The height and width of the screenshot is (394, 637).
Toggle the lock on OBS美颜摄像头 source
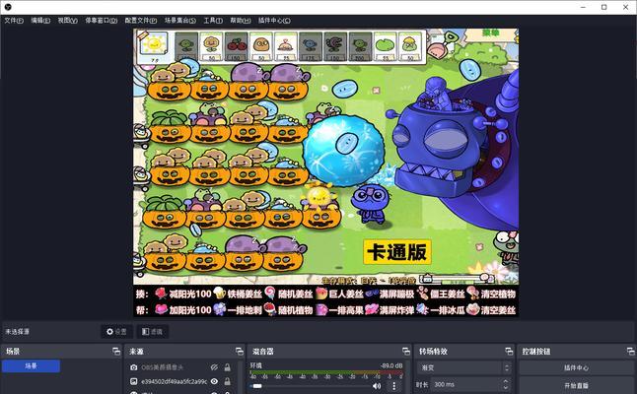pyautogui.click(x=228, y=367)
